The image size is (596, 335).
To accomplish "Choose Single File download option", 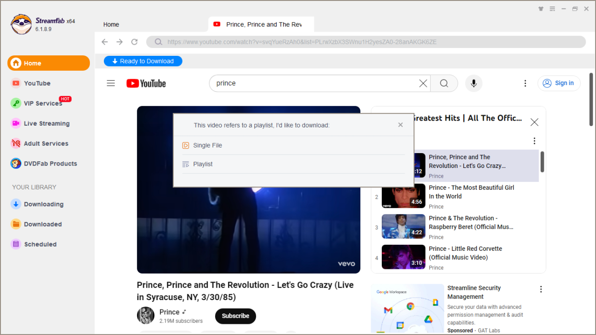I will click(x=293, y=145).
